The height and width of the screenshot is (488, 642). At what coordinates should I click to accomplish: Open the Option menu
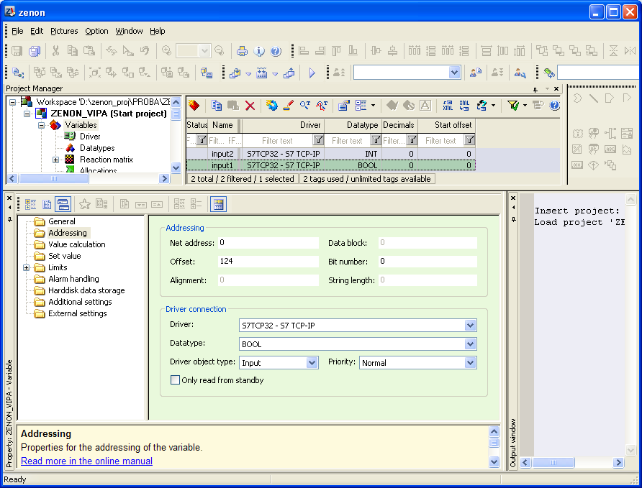pyautogui.click(x=96, y=31)
